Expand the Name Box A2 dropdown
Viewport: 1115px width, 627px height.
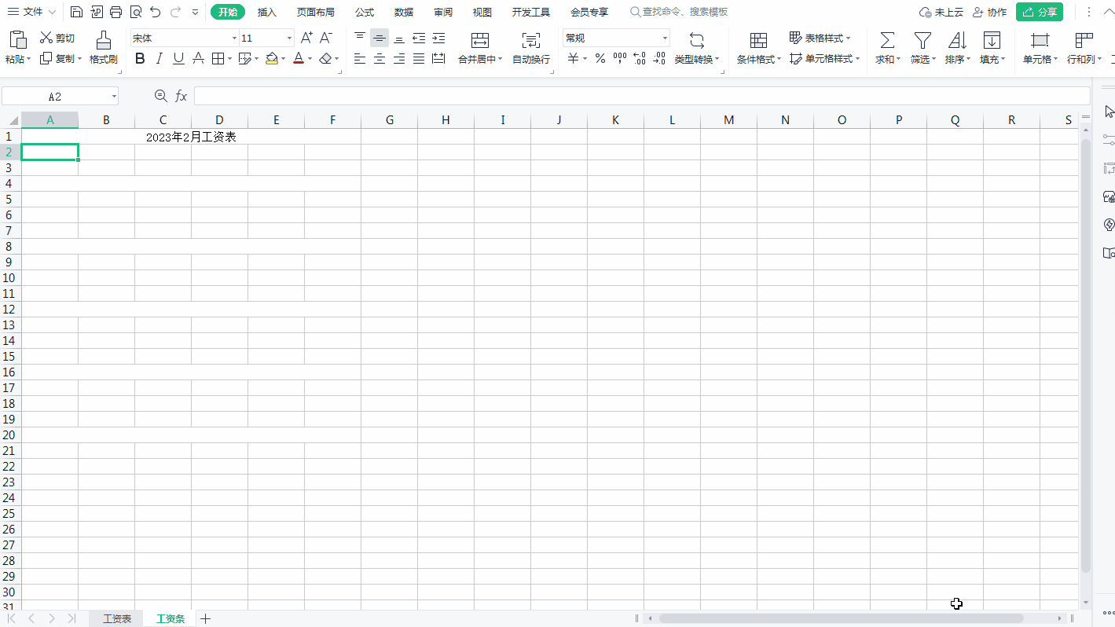114,96
